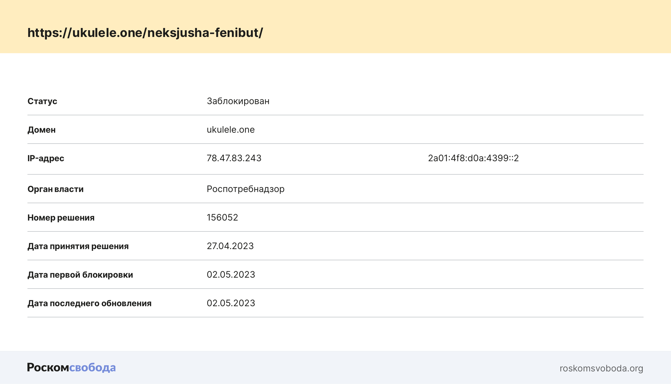671x384 pixels.
Task: Click the decision date 27.04.2023
Action: (x=230, y=246)
